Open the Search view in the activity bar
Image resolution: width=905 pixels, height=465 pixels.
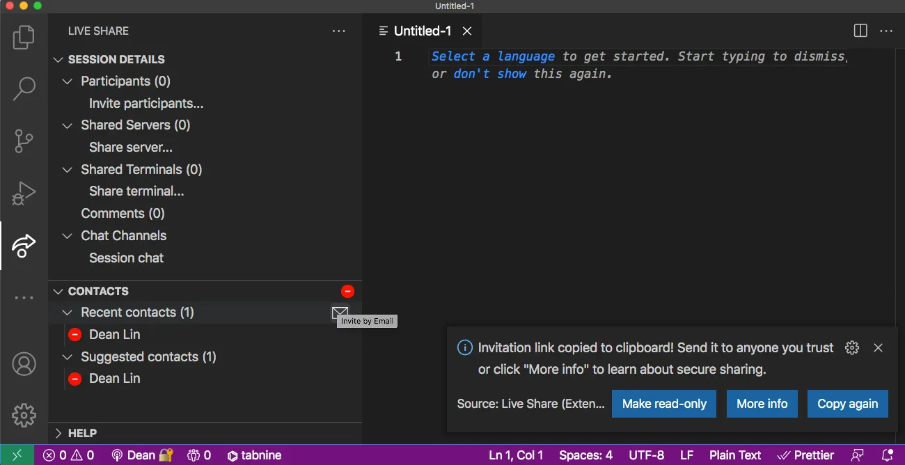tap(24, 88)
